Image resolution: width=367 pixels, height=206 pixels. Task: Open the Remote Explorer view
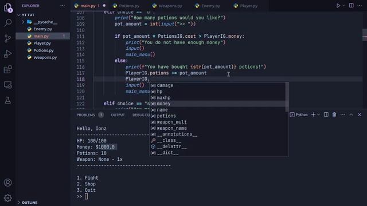point(7,85)
